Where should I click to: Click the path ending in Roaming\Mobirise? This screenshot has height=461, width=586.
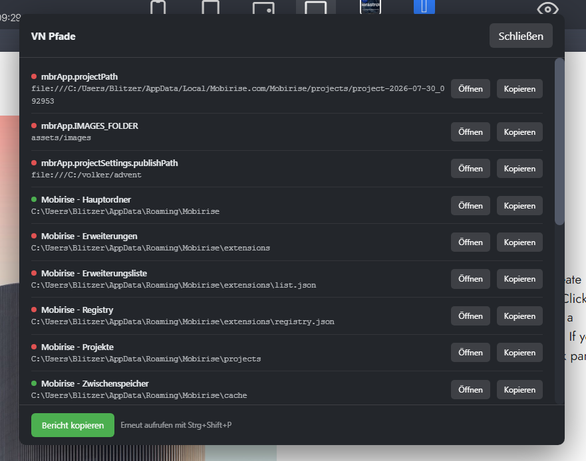[x=125, y=211]
